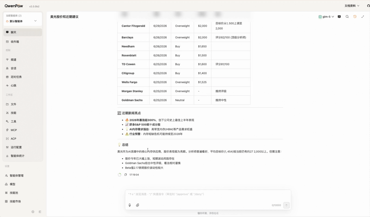Click the user icon beside 智能体管理

pyautogui.click(x=6, y=176)
